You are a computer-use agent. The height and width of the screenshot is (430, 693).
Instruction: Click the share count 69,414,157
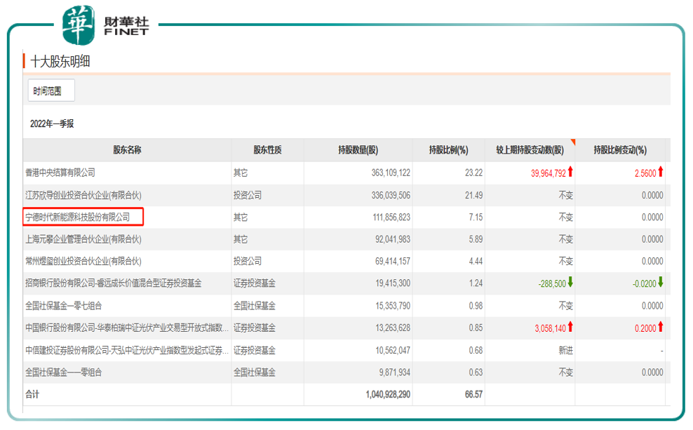pyautogui.click(x=393, y=262)
